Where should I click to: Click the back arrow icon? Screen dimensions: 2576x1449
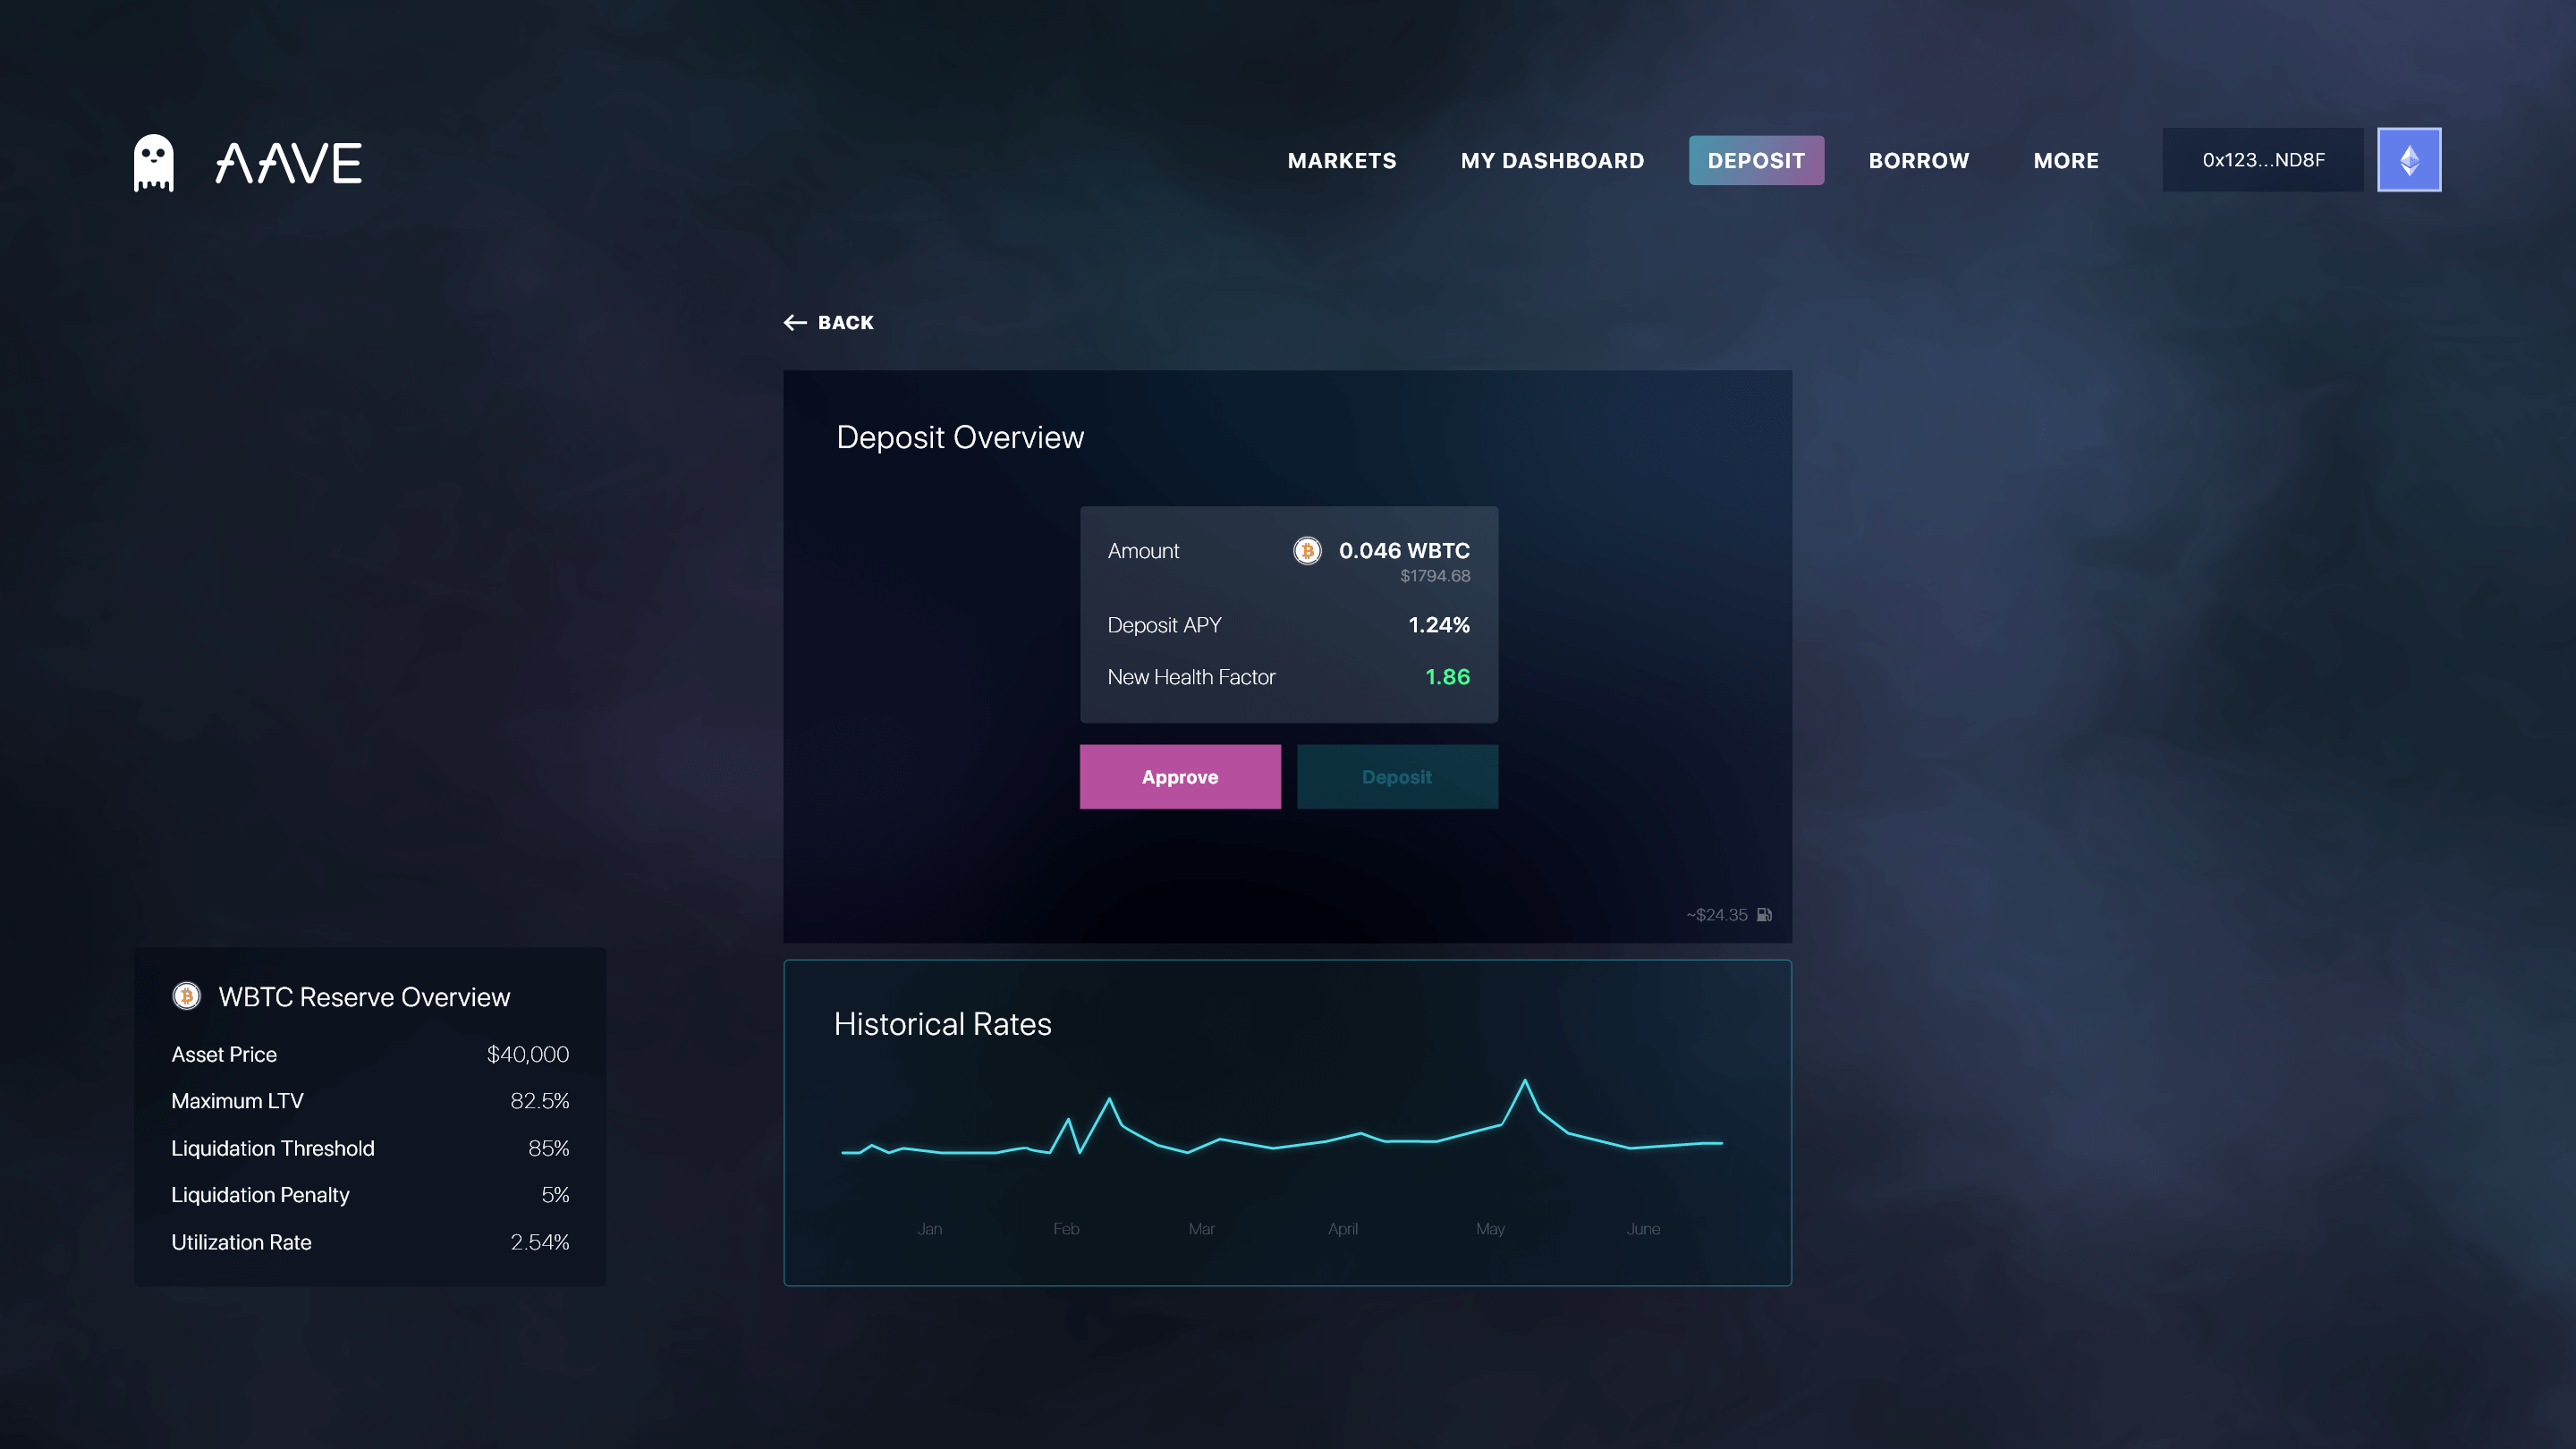[795, 322]
